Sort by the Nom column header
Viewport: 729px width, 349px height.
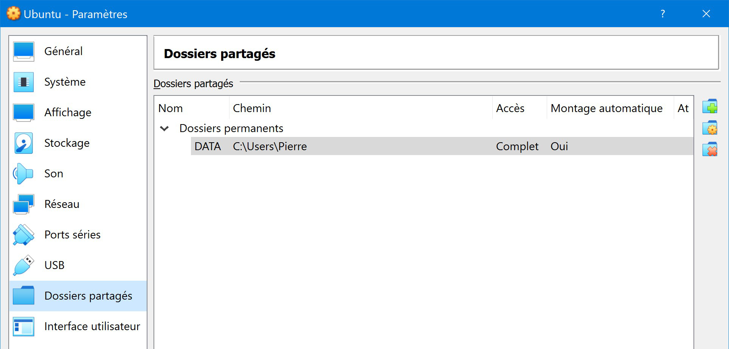[192, 108]
